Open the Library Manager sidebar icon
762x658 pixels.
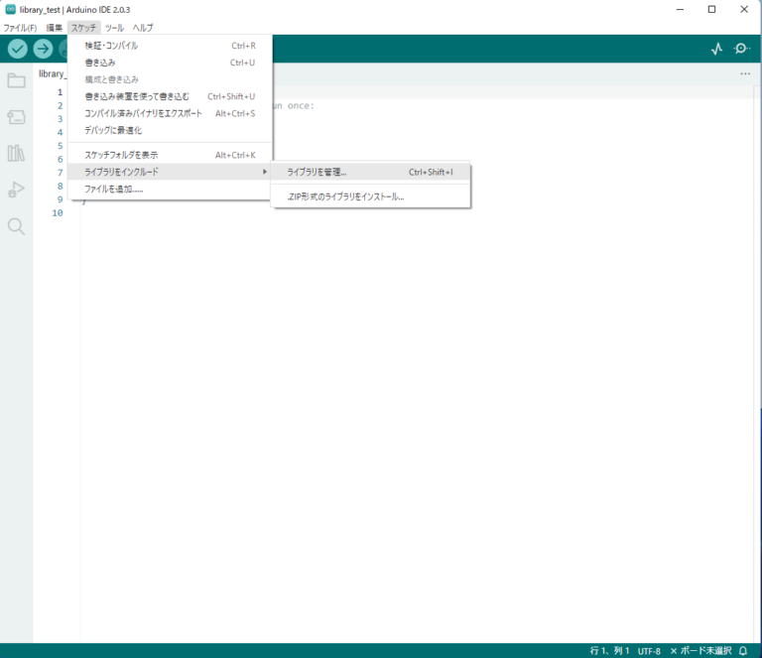coord(16,153)
